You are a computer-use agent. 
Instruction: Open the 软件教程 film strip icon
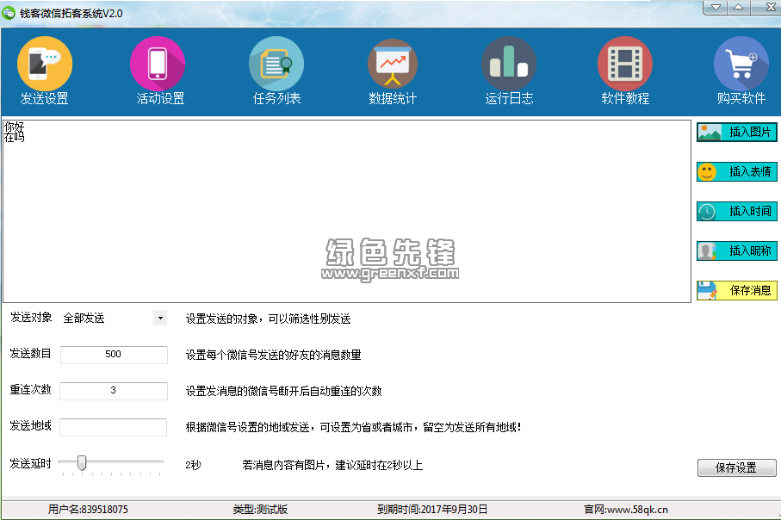point(625,64)
